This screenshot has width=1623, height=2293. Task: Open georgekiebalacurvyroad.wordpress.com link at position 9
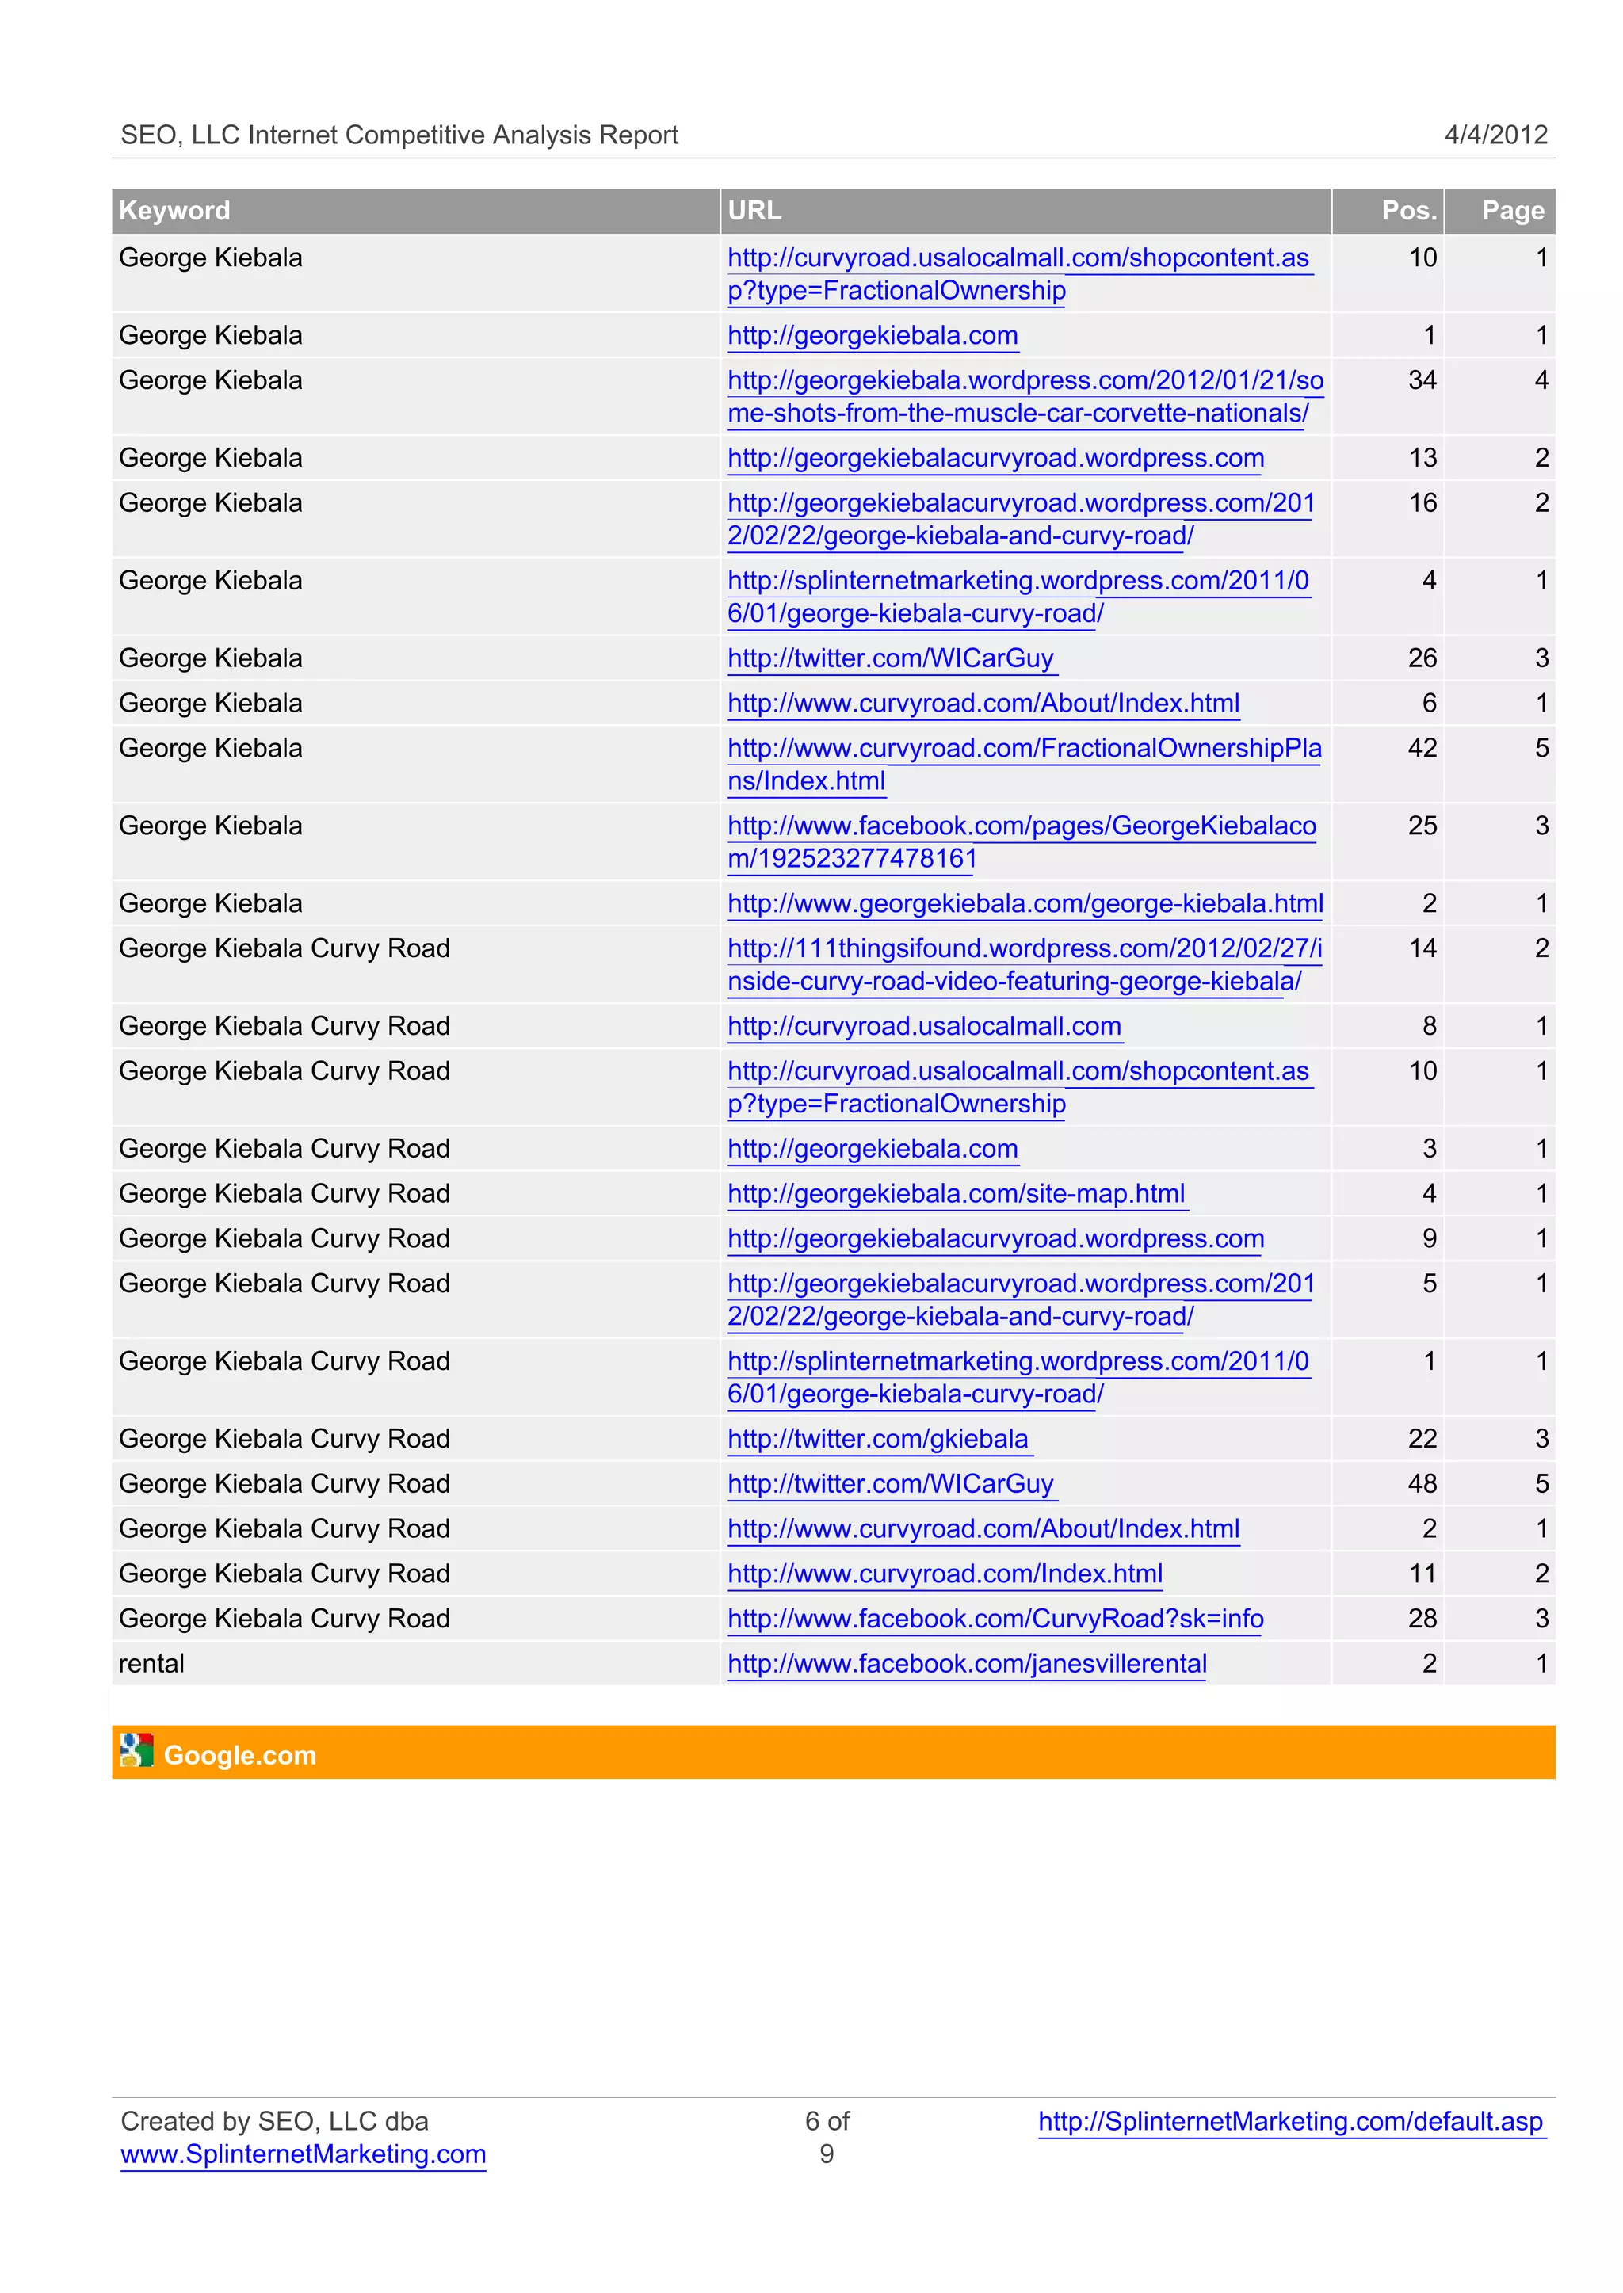pos(995,1239)
